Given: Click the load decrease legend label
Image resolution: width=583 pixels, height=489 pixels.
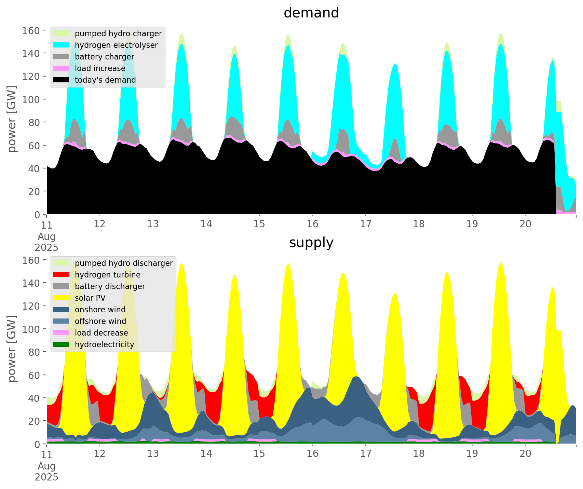Looking at the screenshot, I should [101, 333].
